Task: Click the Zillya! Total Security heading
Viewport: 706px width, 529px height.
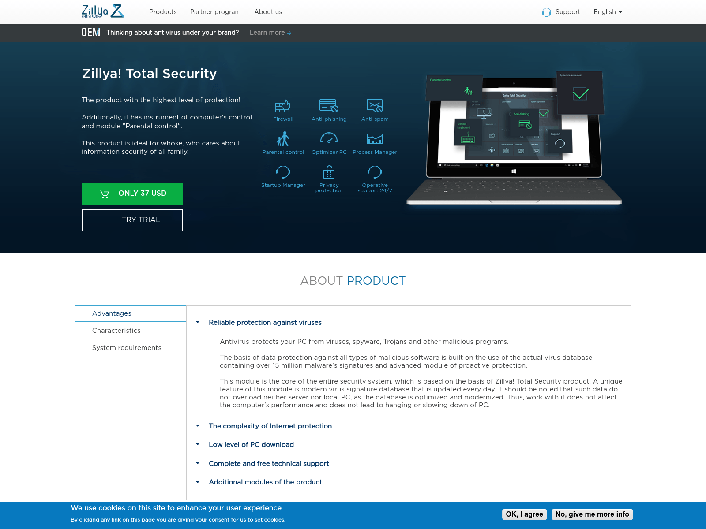Action: point(149,74)
